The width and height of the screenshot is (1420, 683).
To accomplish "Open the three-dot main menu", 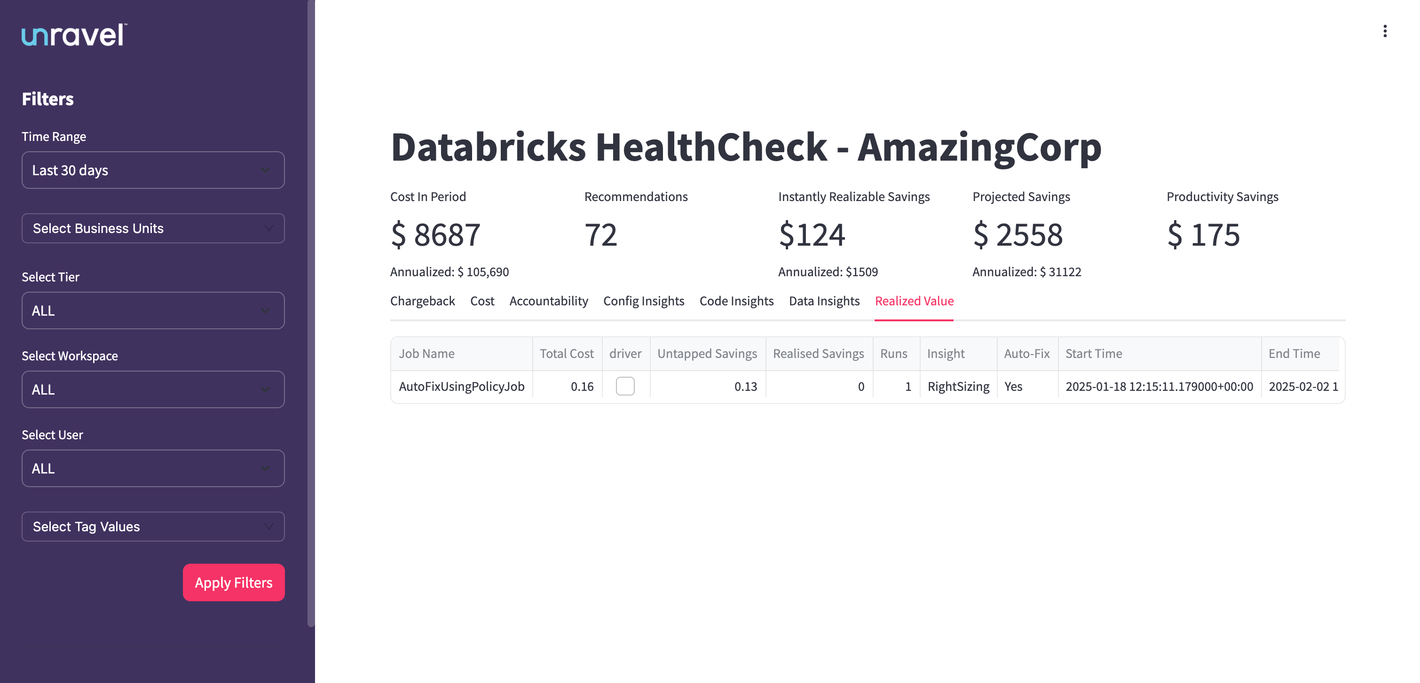I will pos(1384,31).
